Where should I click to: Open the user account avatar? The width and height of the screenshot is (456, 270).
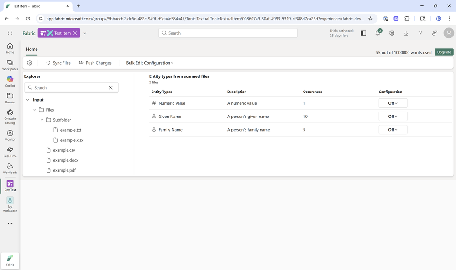449,33
